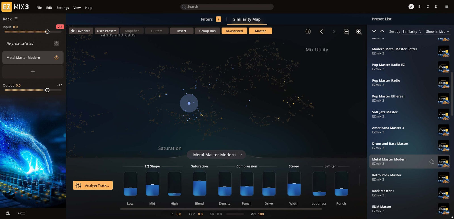
Task: Select Americana Master 3 preset
Action: tap(410, 130)
